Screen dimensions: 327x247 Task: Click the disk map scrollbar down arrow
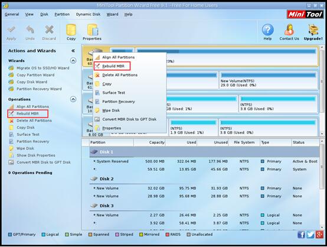pos(322,134)
